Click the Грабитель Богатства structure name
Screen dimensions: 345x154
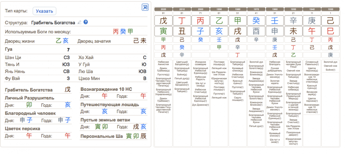[53, 22]
